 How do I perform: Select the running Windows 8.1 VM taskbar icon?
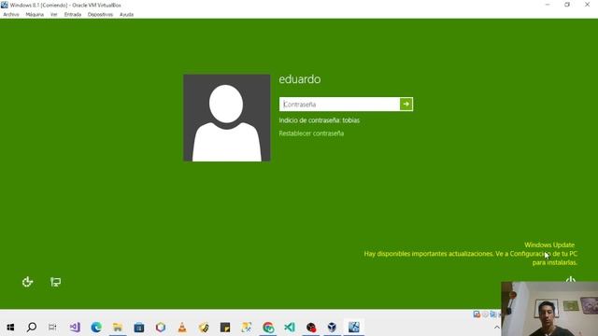pyautogui.click(x=354, y=327)
